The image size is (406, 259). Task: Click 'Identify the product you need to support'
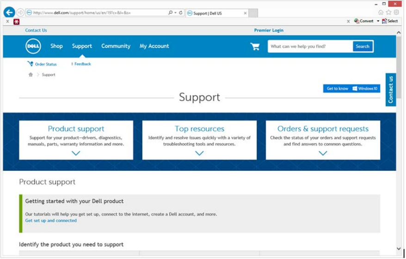pyautogui.click(x=71, y=245)
